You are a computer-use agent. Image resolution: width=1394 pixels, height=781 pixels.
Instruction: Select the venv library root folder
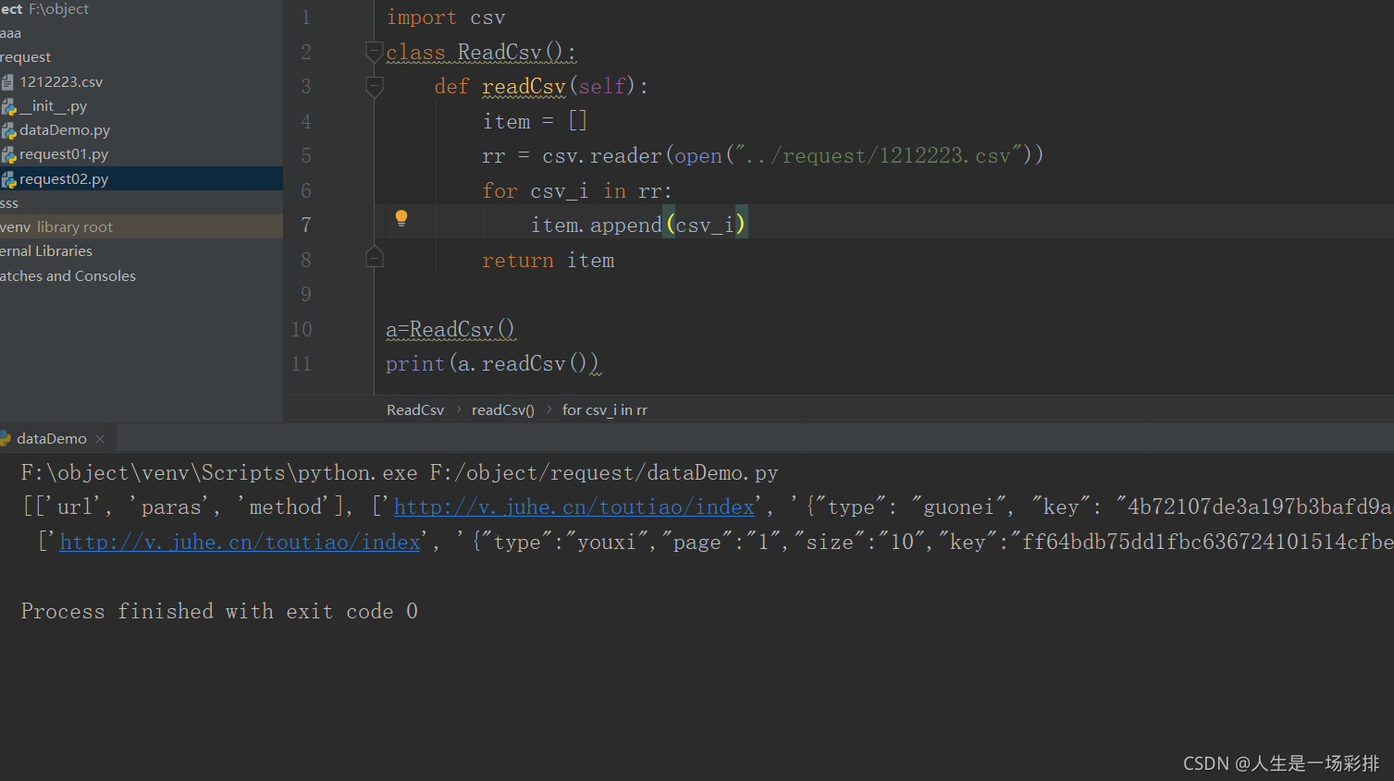(56, 227)
